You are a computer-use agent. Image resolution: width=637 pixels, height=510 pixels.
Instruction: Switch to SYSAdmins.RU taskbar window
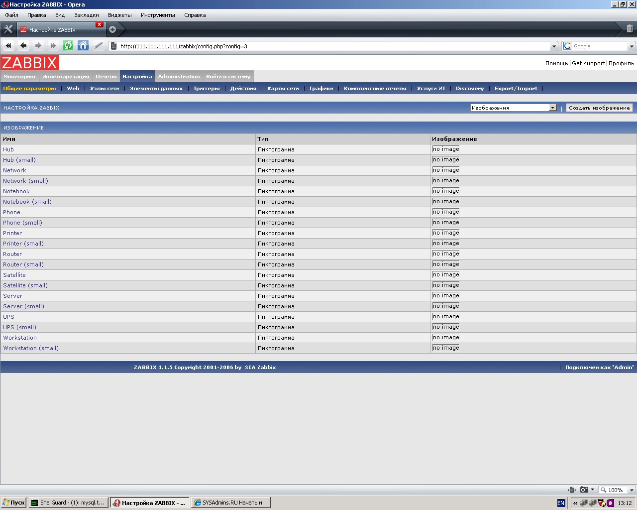pos(231,503)
